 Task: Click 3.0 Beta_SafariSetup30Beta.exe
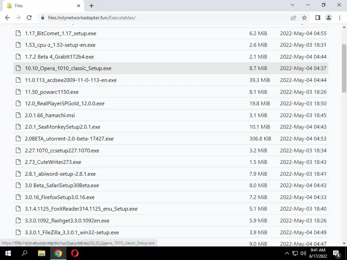[x=62, y=186]
